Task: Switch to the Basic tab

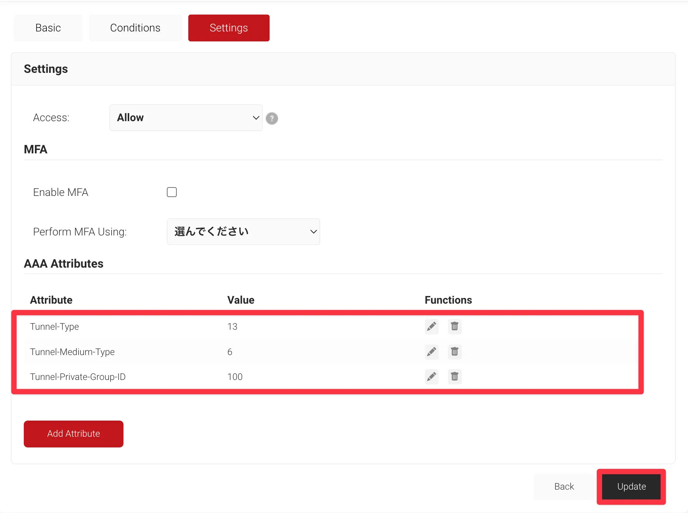Action: (x=48, y=28)
